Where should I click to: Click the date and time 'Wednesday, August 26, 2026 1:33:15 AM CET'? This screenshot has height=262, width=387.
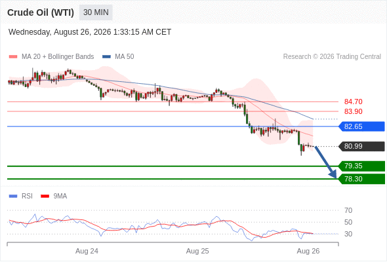90,32
